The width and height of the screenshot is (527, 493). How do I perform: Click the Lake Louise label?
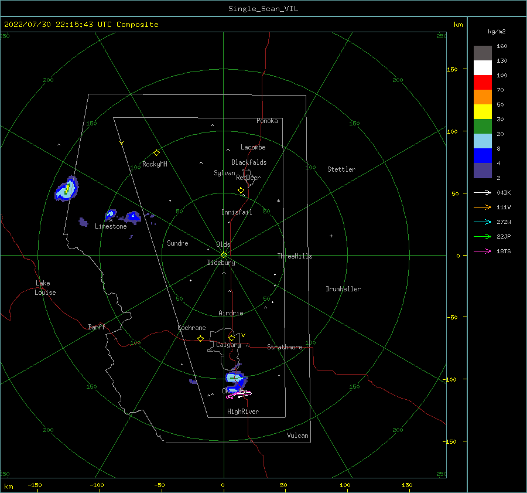coord(45,288)
